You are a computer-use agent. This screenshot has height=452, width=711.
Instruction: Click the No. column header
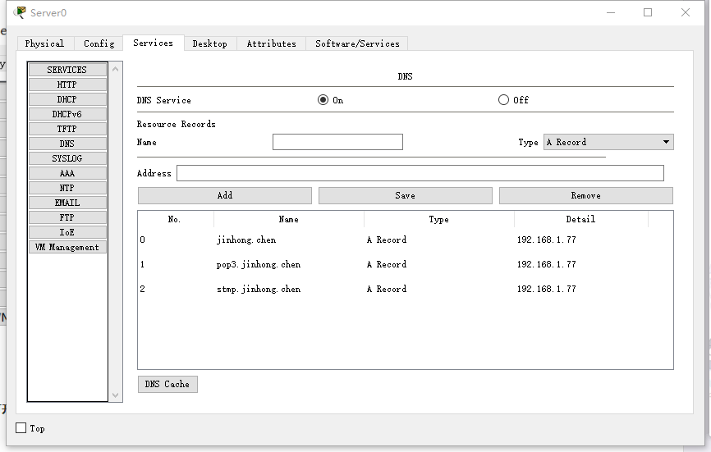tap(176, 219)
